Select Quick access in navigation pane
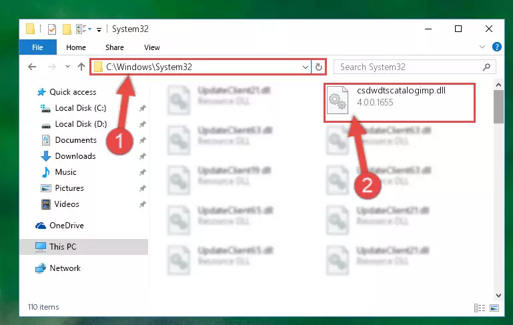The image size is (513, 325). 73,92
